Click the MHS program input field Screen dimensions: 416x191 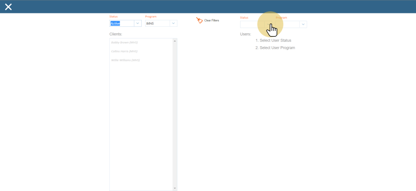(157, 23)
